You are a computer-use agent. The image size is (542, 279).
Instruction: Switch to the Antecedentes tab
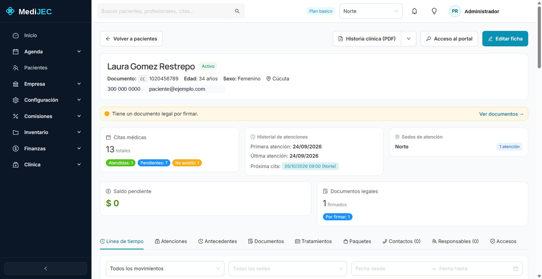pyautogui.click(x=217, y=241)
